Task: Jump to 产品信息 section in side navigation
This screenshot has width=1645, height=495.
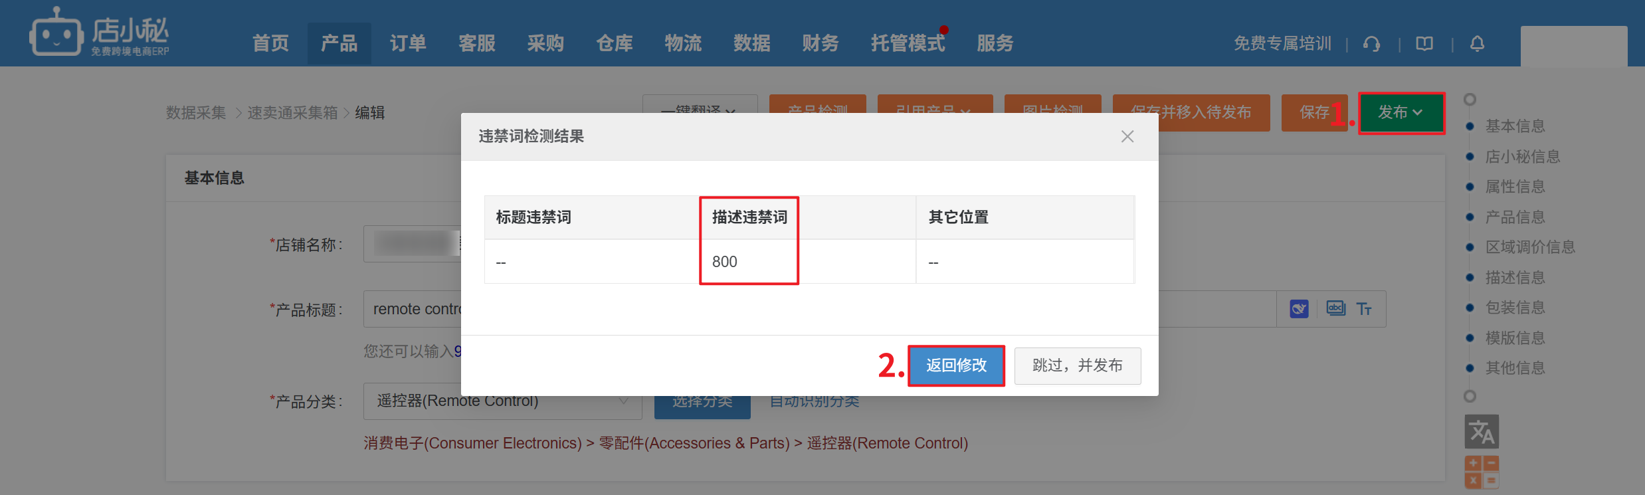Action: [1515, 217]
